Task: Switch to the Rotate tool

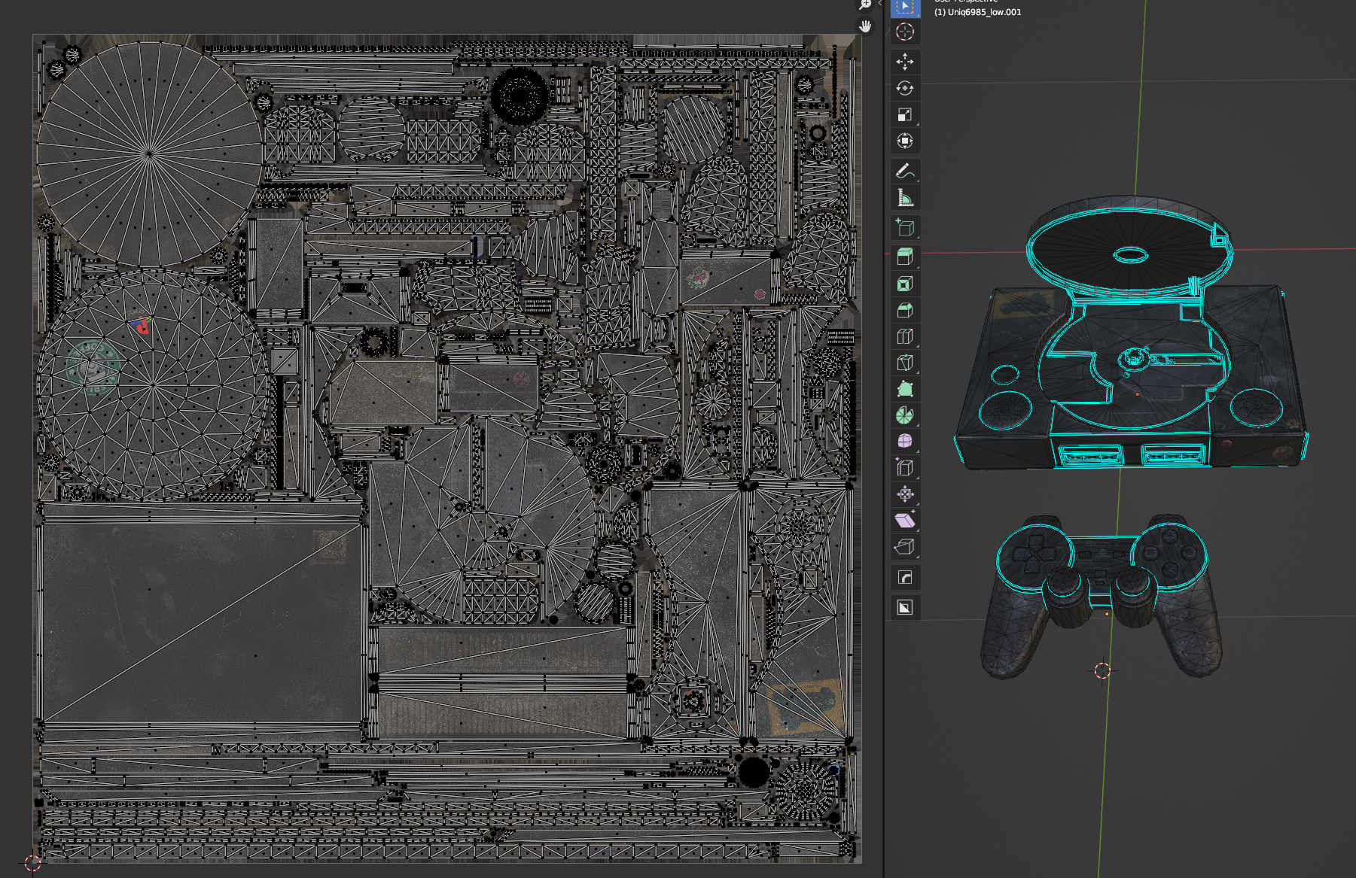Action: (905, 88)
